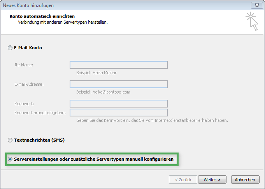Click the Konto automatisch einrichten heading
The height and width of the screenshot is (189, 265).
[42, 16]
